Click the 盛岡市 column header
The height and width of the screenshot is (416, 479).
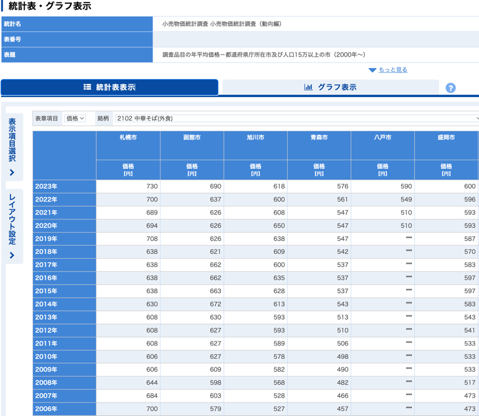click(446, 145)
